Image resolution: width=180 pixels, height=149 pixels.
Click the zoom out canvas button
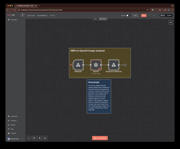pyautogui.click(x=40, y=138)
